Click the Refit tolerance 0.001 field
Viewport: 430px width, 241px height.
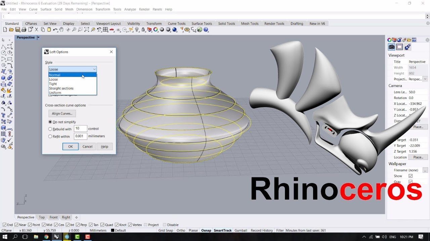coord(81,136)
